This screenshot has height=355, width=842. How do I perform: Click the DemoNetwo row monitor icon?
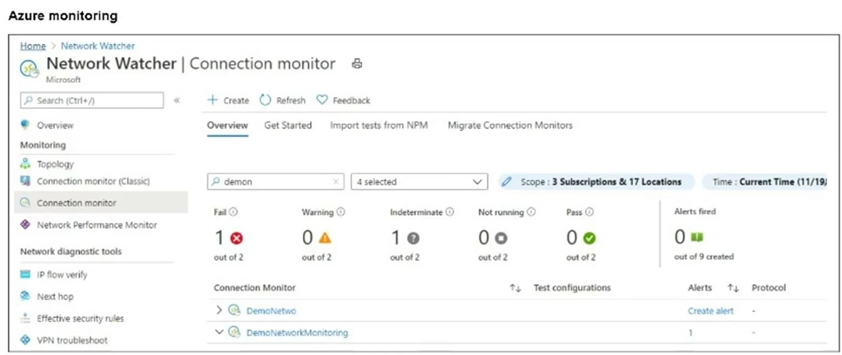tap(235, 310)
